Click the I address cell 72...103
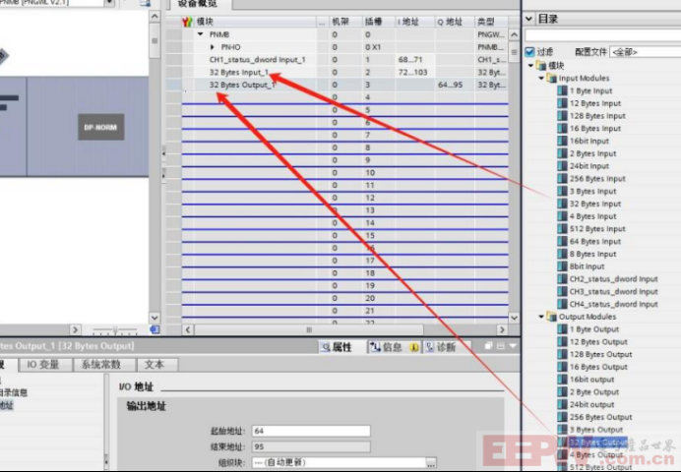Screen dimensions: 681x472 [x=413, y=72]
